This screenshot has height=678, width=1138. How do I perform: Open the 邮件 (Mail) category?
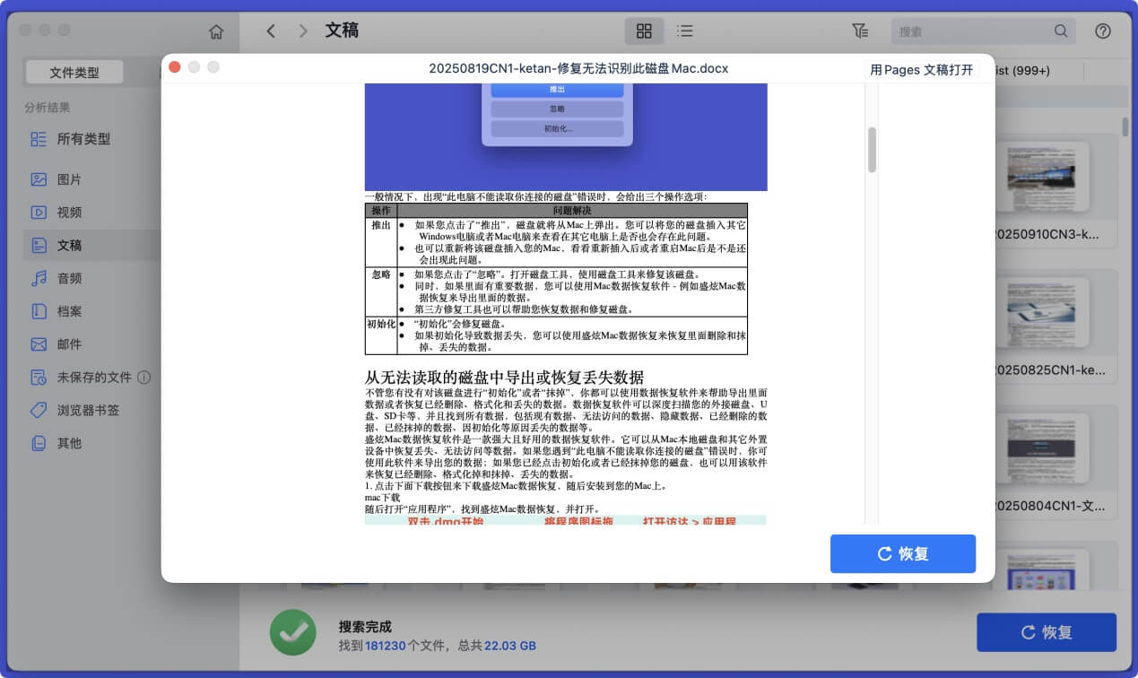[39, 343]
